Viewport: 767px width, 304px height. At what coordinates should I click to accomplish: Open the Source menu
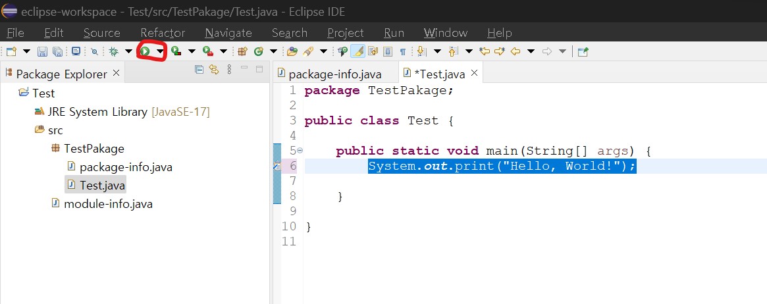point(102,33)
